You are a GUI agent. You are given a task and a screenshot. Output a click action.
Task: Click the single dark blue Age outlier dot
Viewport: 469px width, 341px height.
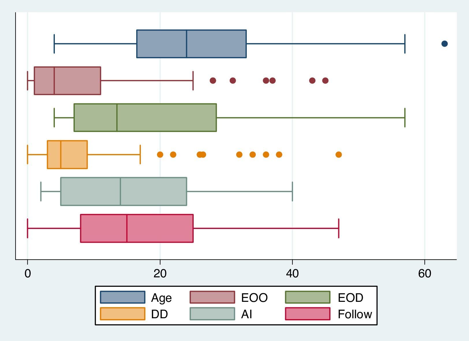(444, 44)
